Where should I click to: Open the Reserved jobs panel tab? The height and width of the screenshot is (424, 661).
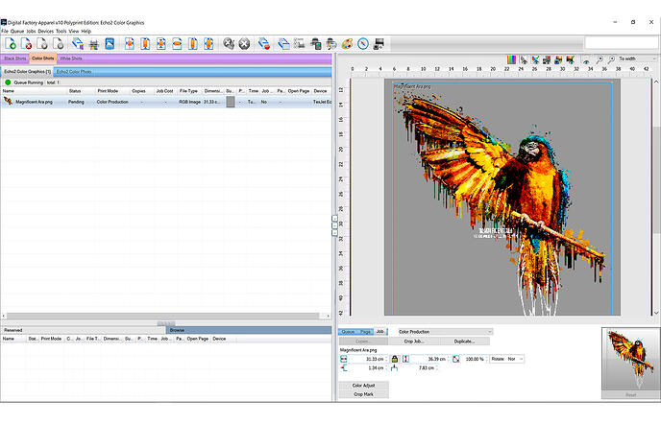[84, 330]
